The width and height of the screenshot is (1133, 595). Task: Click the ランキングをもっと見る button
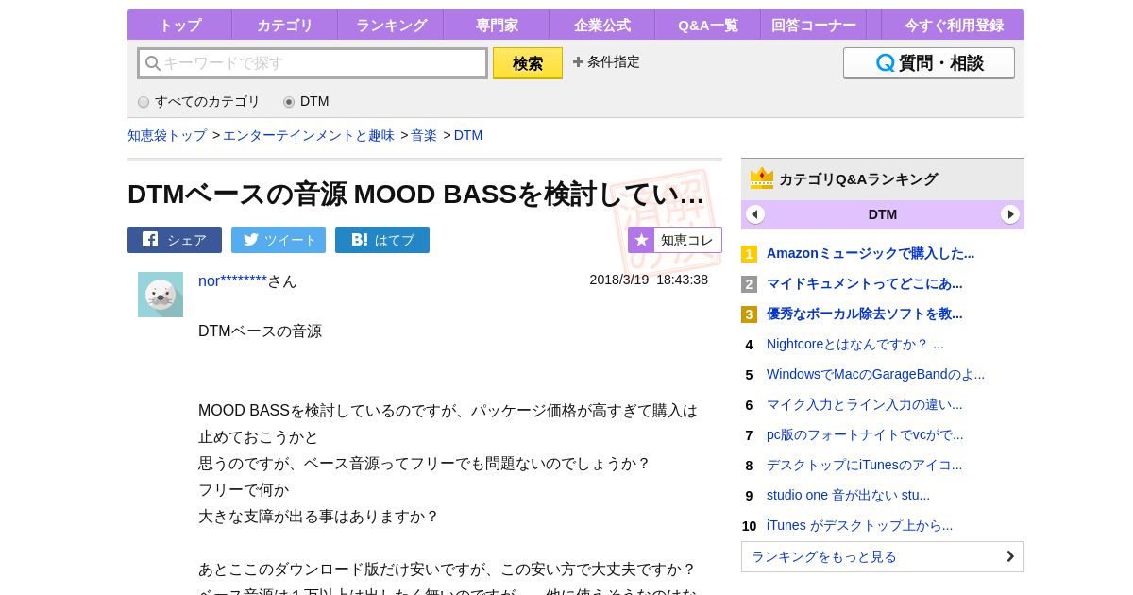(883, 556)
